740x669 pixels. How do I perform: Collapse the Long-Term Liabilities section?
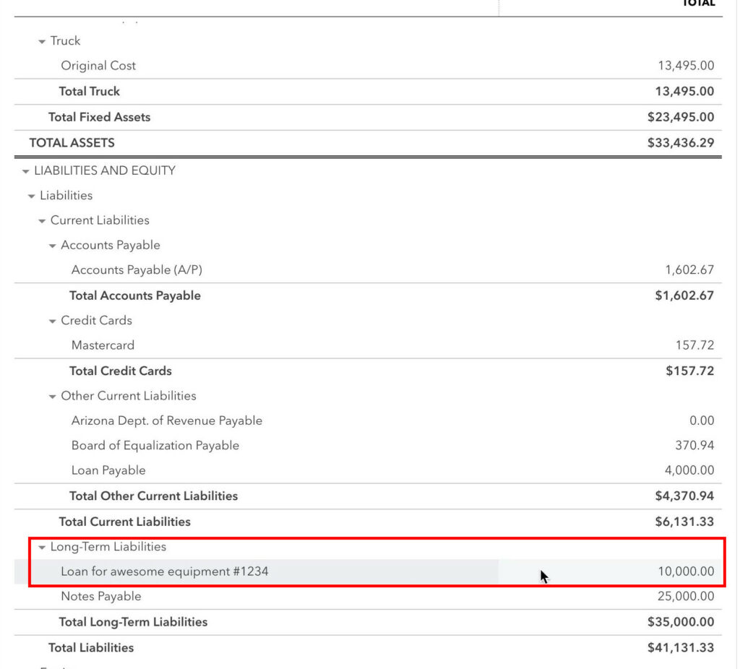pyautogui.click(x=41, y=547)
